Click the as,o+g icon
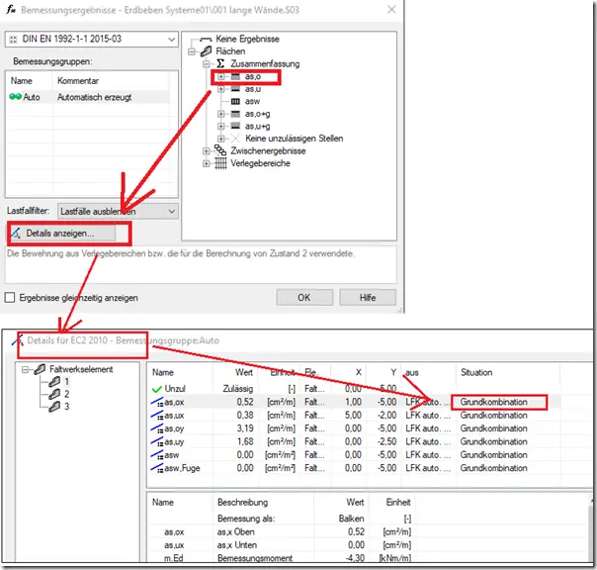The image size is (597, 570). (235, 114)
